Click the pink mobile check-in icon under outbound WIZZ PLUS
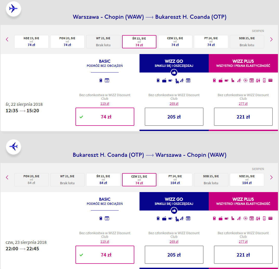This screenshot has width=279, height=269. [x=264, y=81]
